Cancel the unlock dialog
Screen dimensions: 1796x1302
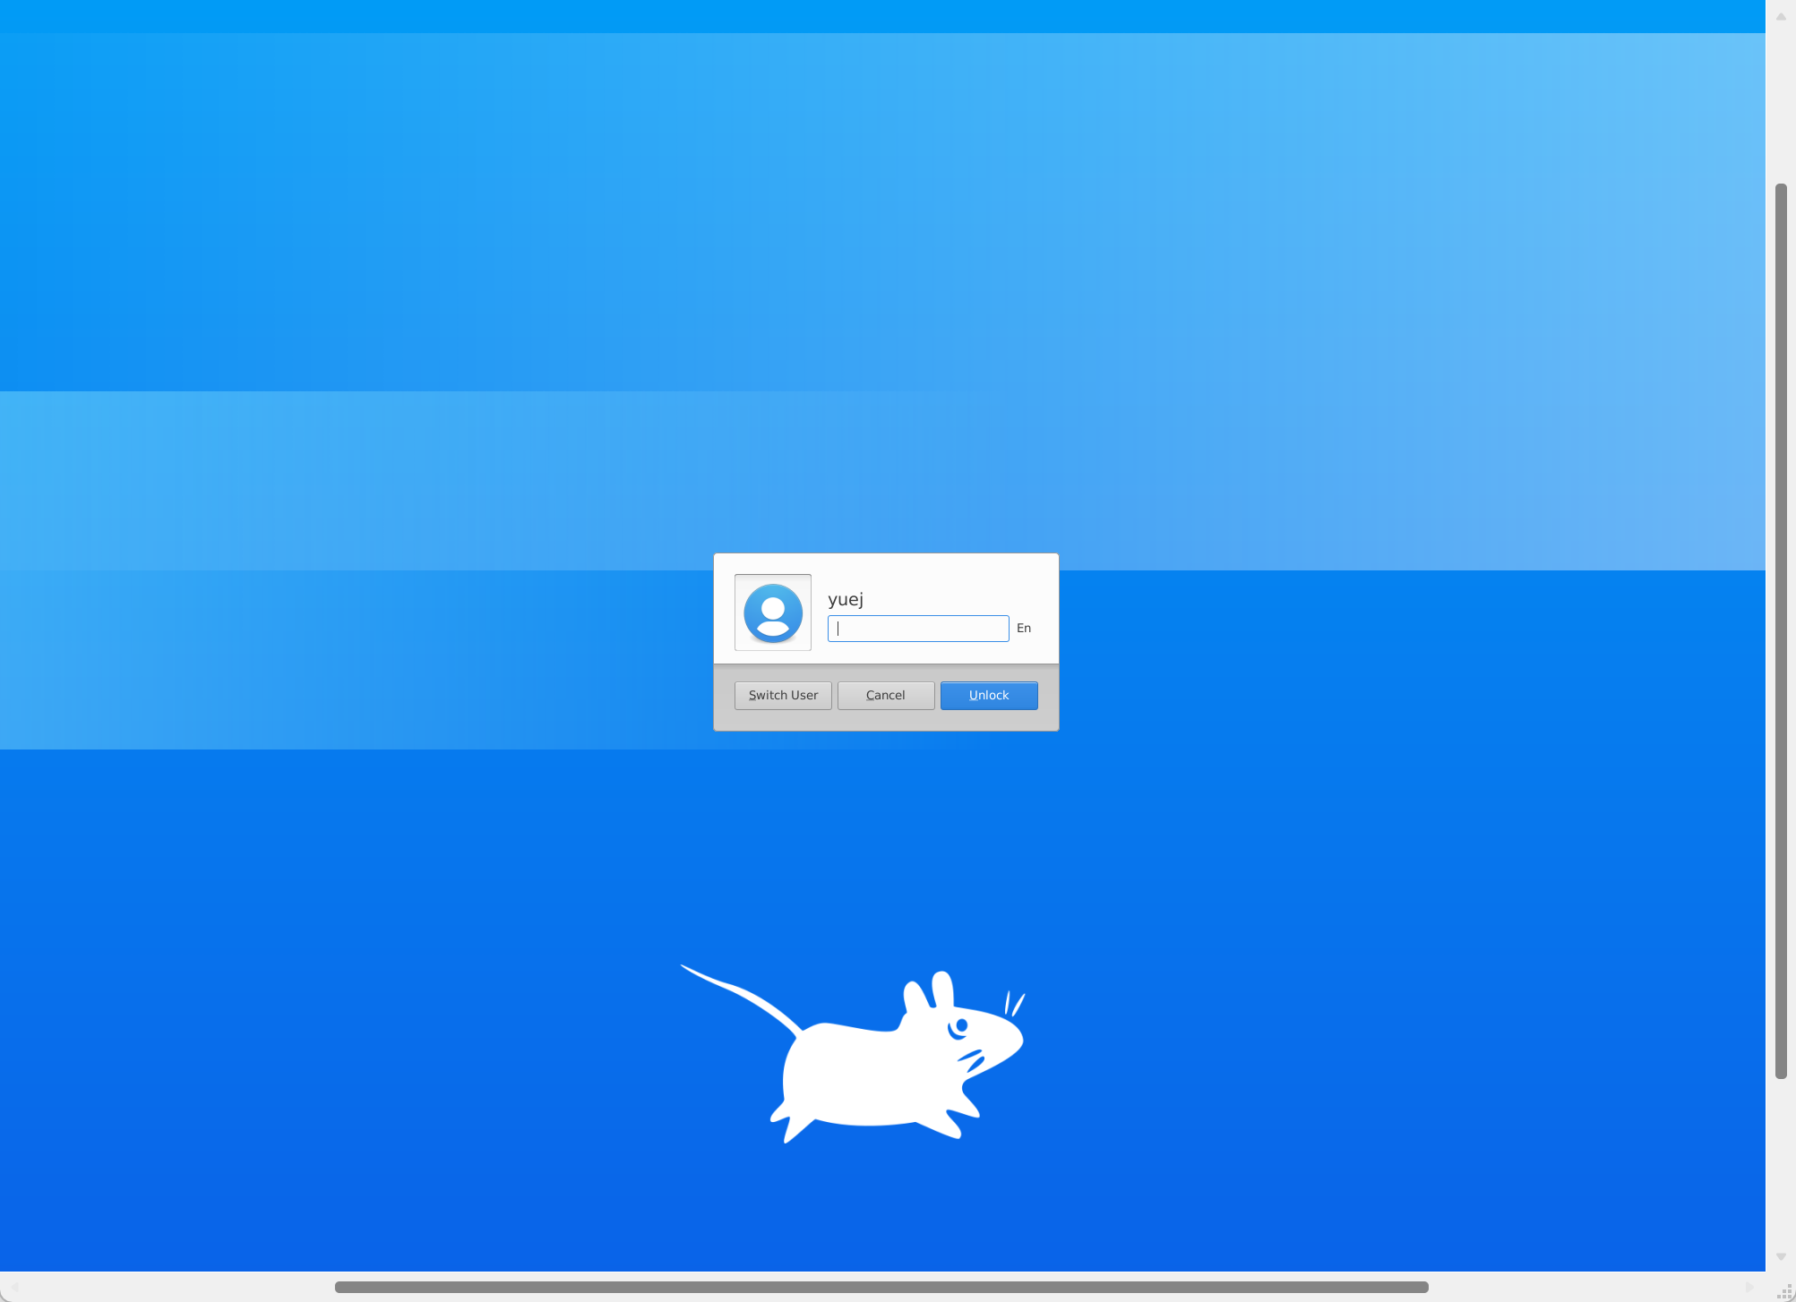click(x=886, y=696)
